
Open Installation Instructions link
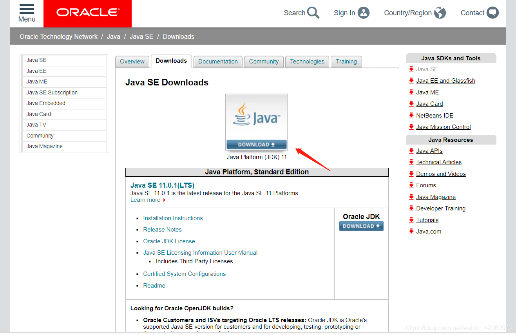coord(173,218)
